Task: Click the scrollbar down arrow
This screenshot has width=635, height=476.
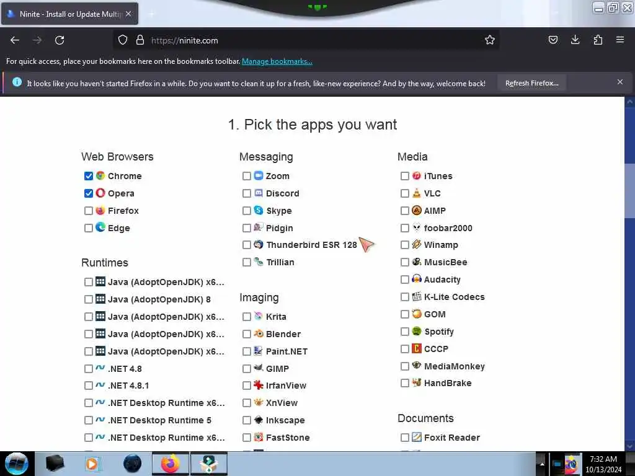Action: (630, 446)
